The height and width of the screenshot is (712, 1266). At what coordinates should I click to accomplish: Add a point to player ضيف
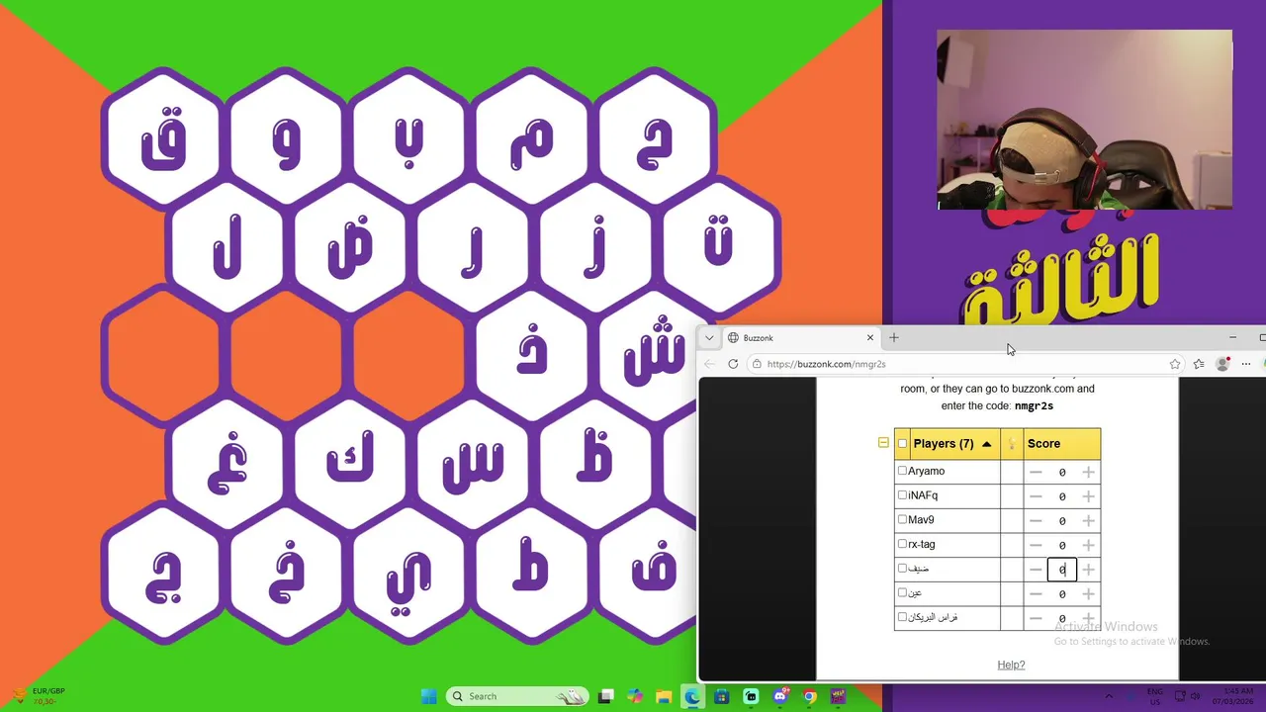coord(1088,570)
